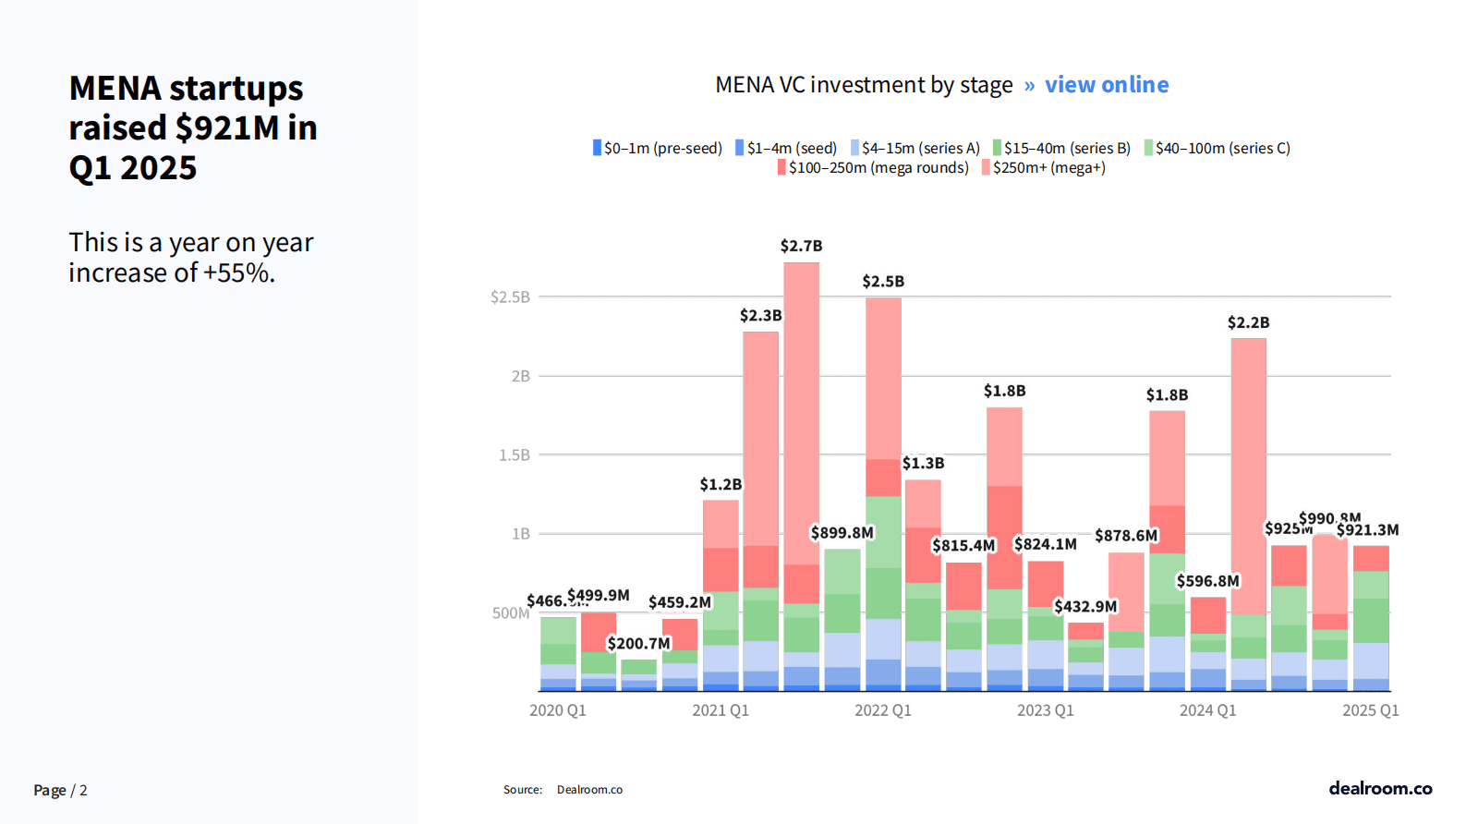The image size is (1466, 824).
Task: Click the Dealroom.co source text
Action: tap(589, 790)
